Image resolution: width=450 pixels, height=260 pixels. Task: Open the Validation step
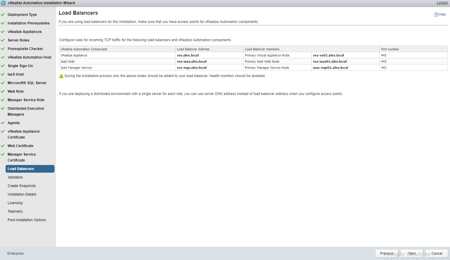(x=15, y=177)
